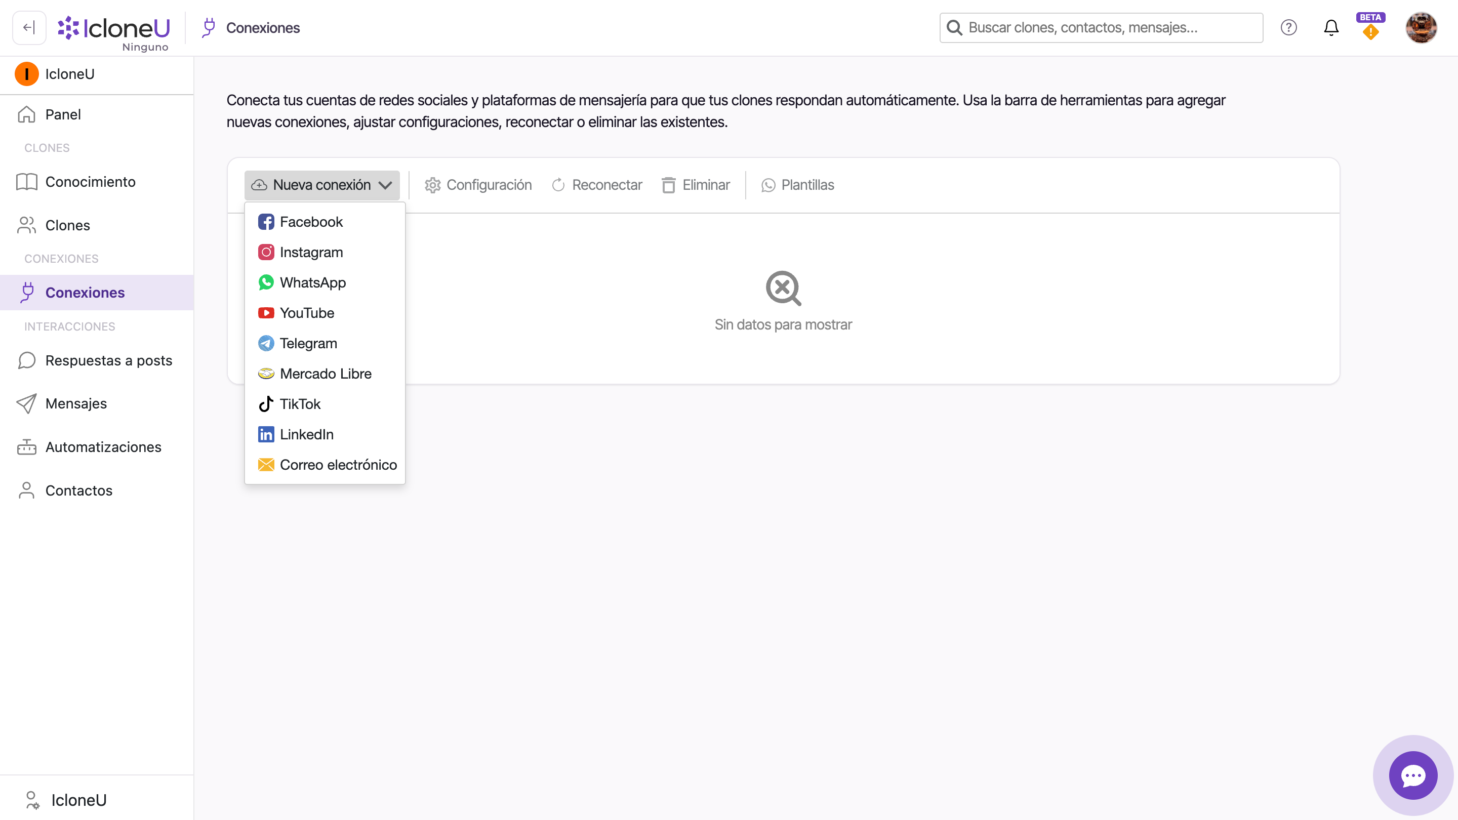The height and width of the screenshot is (820, 1458).
Task: Click the Eliminar trash button
Action: tap(696, 185)
